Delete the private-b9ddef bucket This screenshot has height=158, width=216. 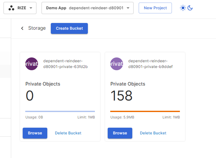[153, 133]
